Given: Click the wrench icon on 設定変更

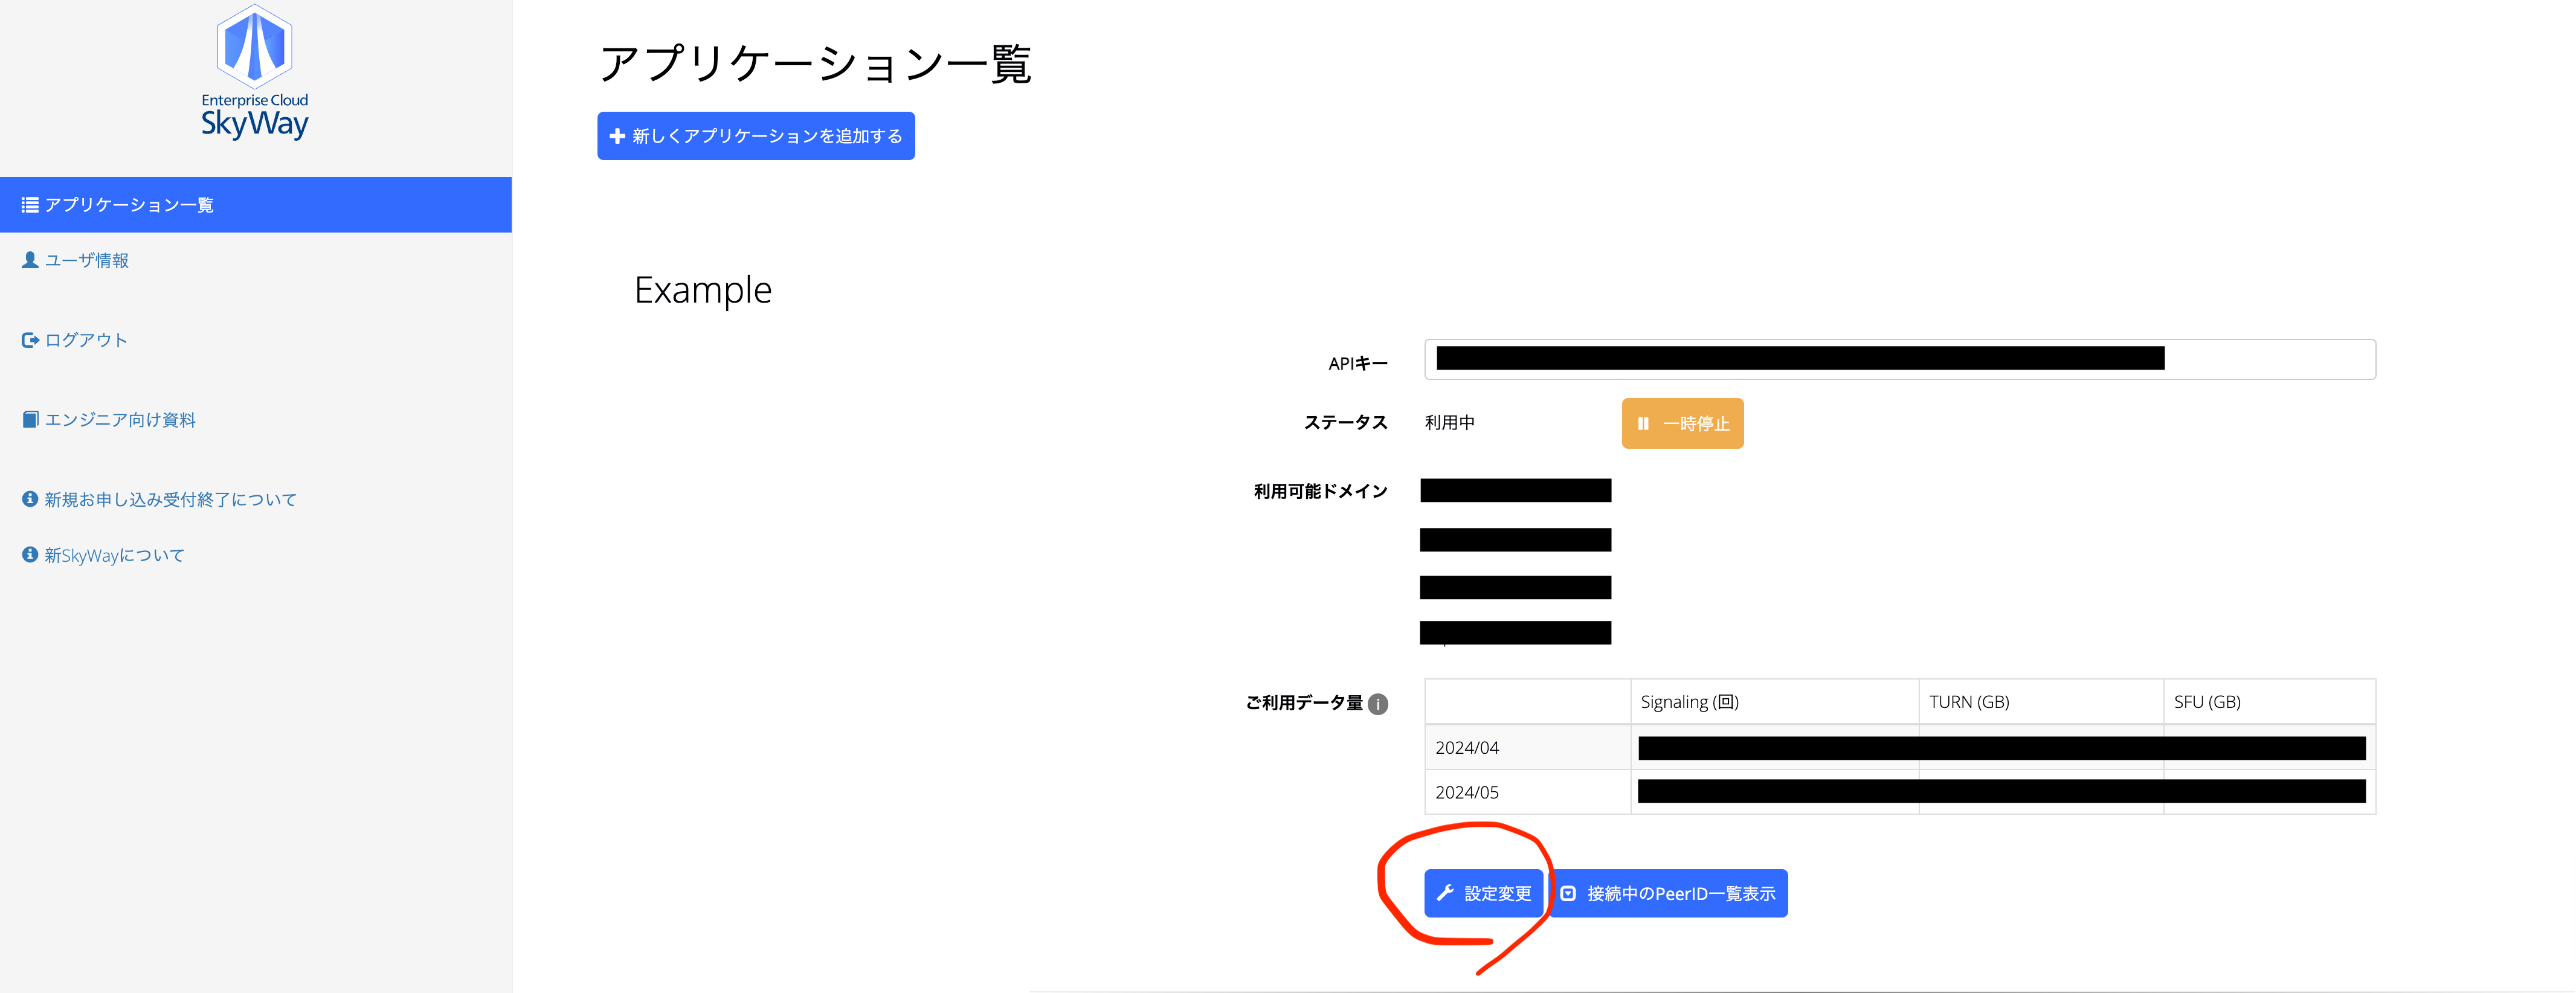Looking at the screenshot, I should point(1445,893).
